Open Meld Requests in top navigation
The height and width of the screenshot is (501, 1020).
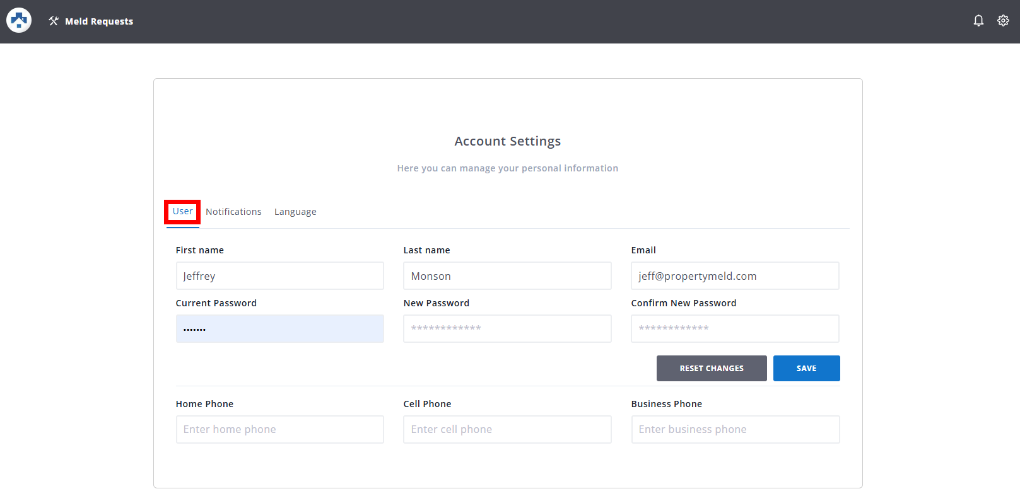[x=98, y=21]
